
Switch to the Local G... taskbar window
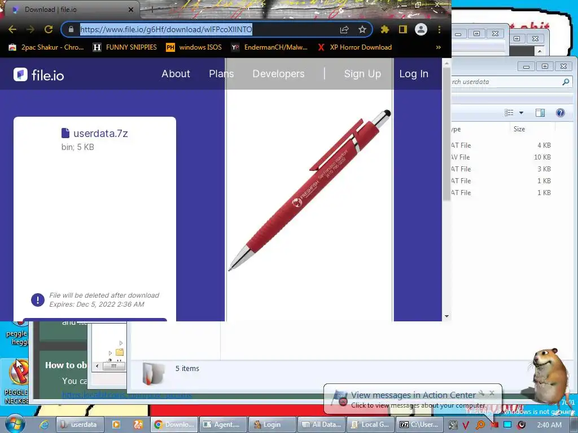point(370,425)
